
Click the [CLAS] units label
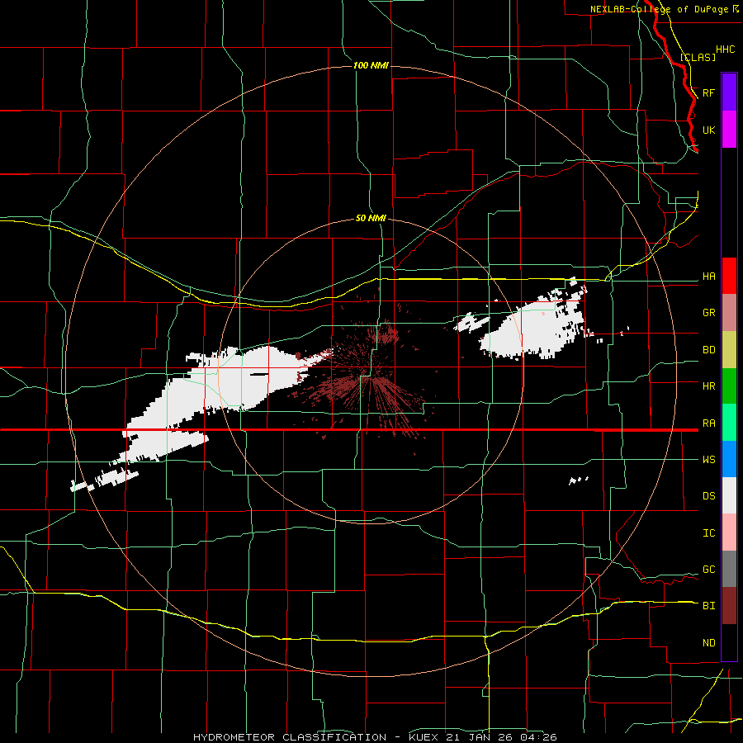[698, 57]
